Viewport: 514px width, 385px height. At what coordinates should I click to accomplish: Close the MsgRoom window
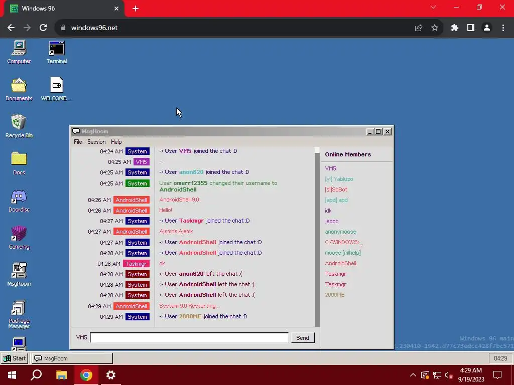tap(388, 132)
